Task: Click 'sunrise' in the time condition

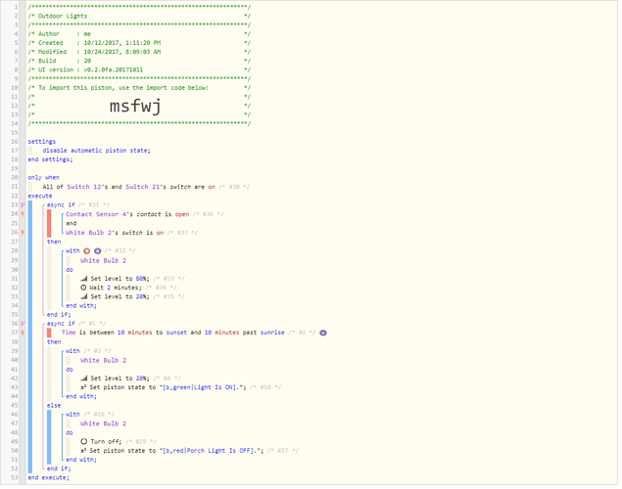Action: pos(272,333)
